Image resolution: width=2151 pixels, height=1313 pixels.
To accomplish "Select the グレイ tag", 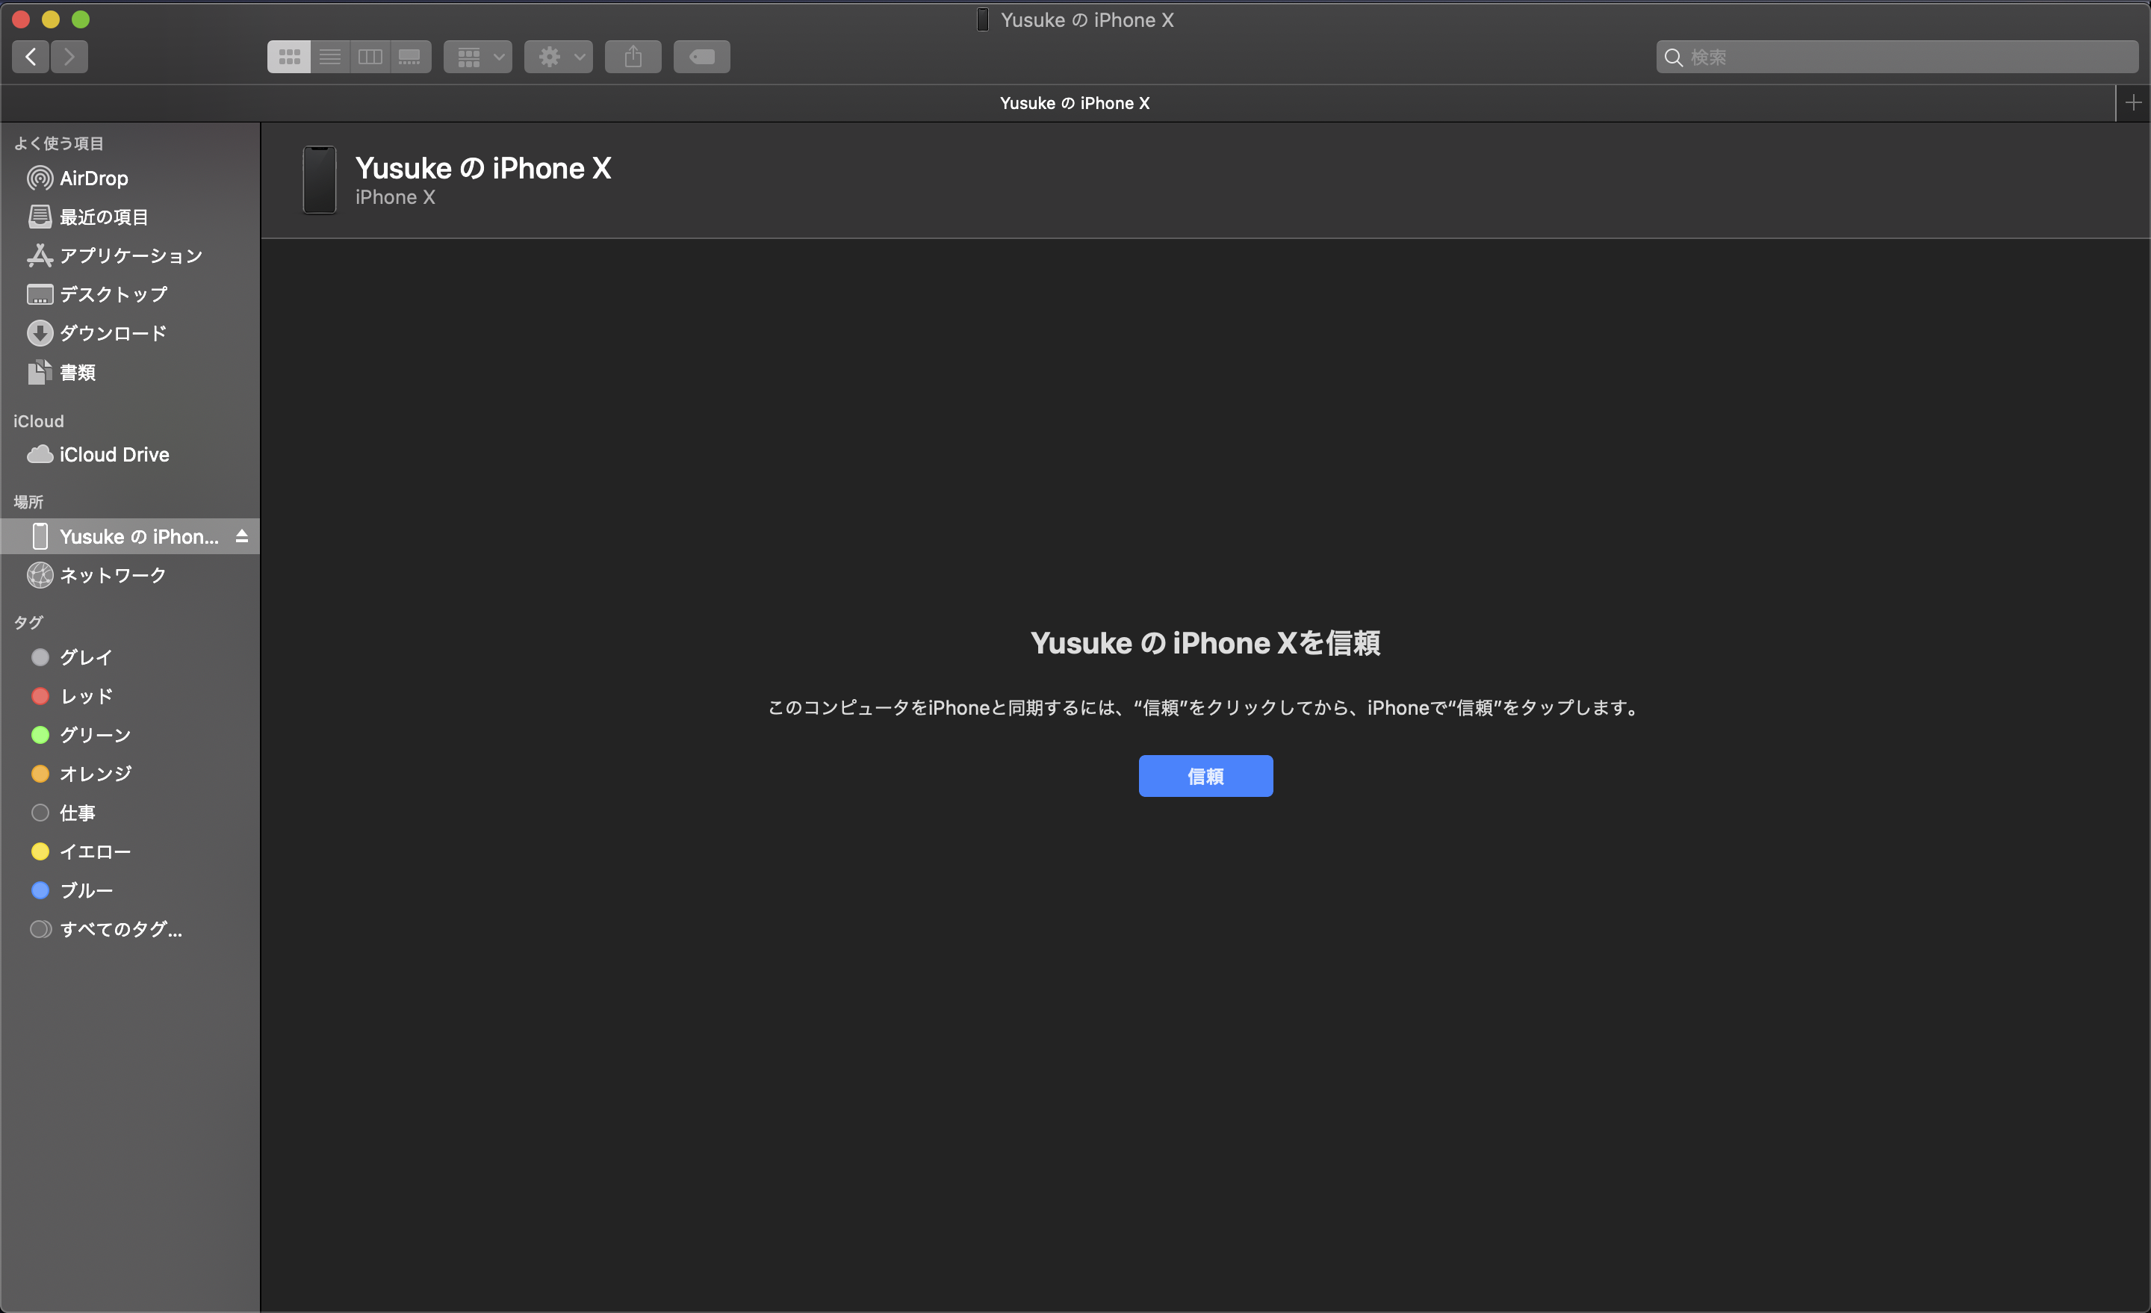I will (x=131, y=657).
